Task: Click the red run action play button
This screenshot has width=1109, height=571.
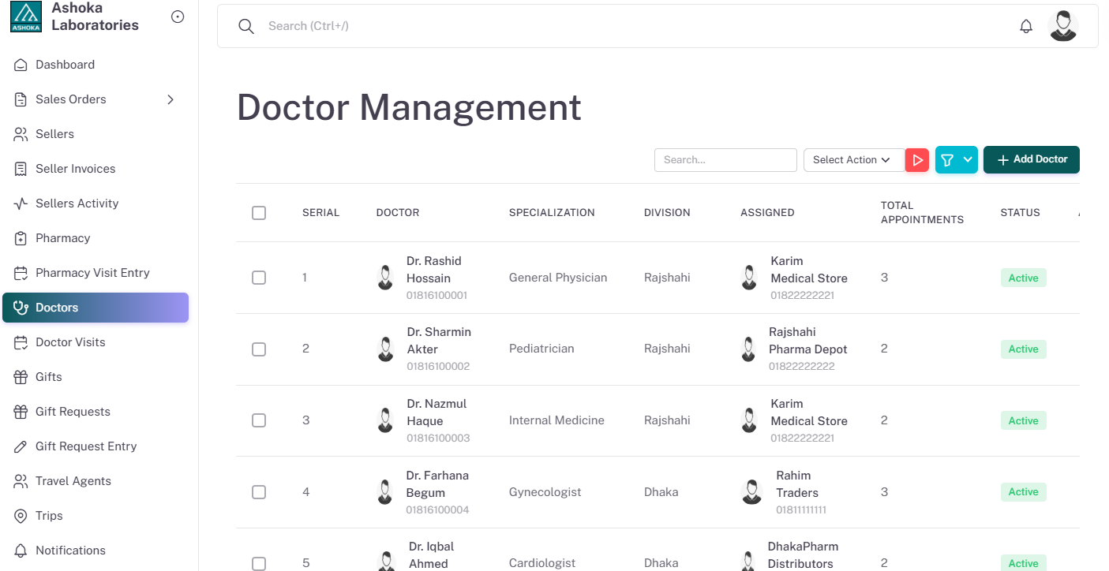Action: [917, 160]
